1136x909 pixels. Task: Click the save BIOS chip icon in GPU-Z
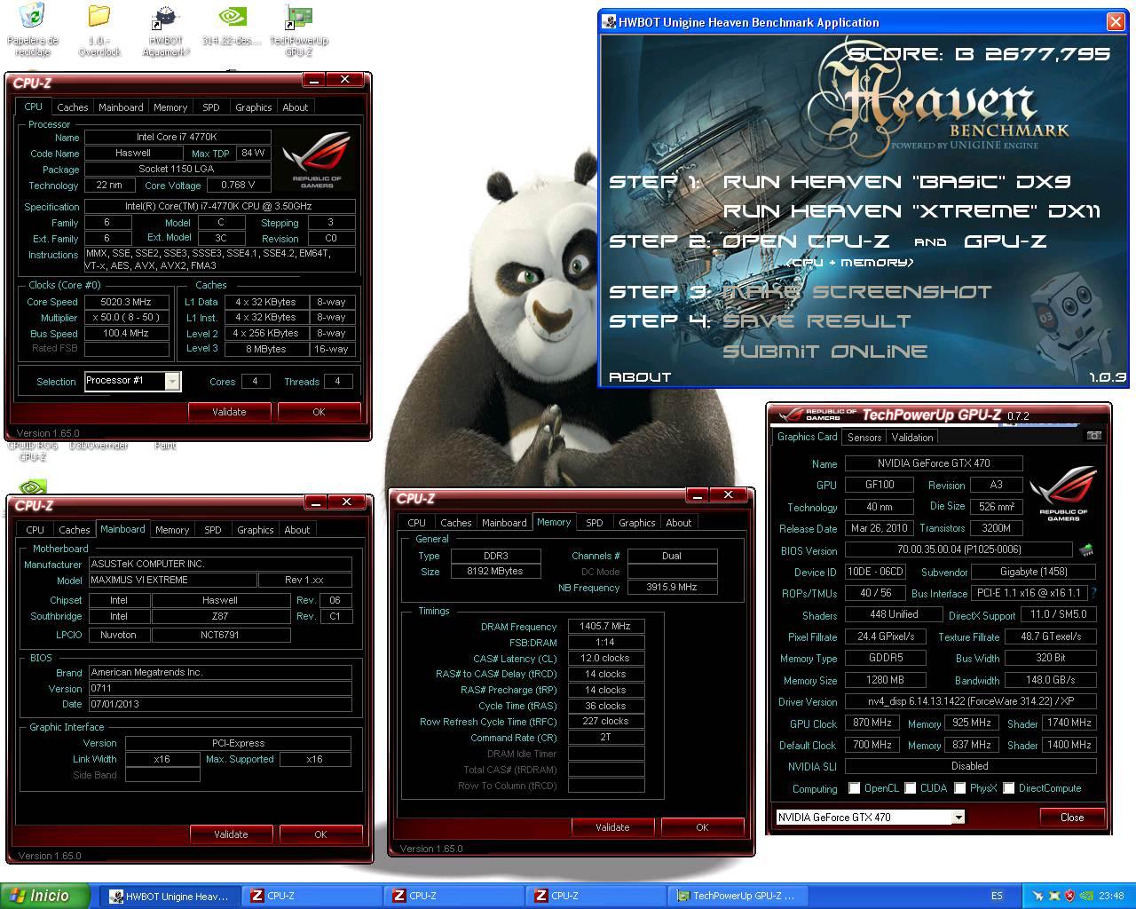pos(1085,550)
